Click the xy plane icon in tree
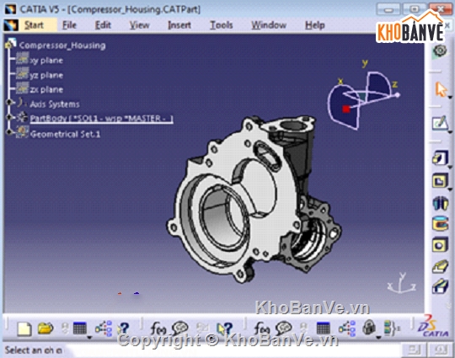455x358 pixels. [22, 59]
